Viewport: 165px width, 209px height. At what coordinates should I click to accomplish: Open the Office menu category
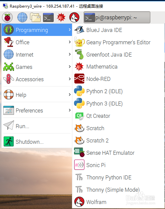point(37,42)
